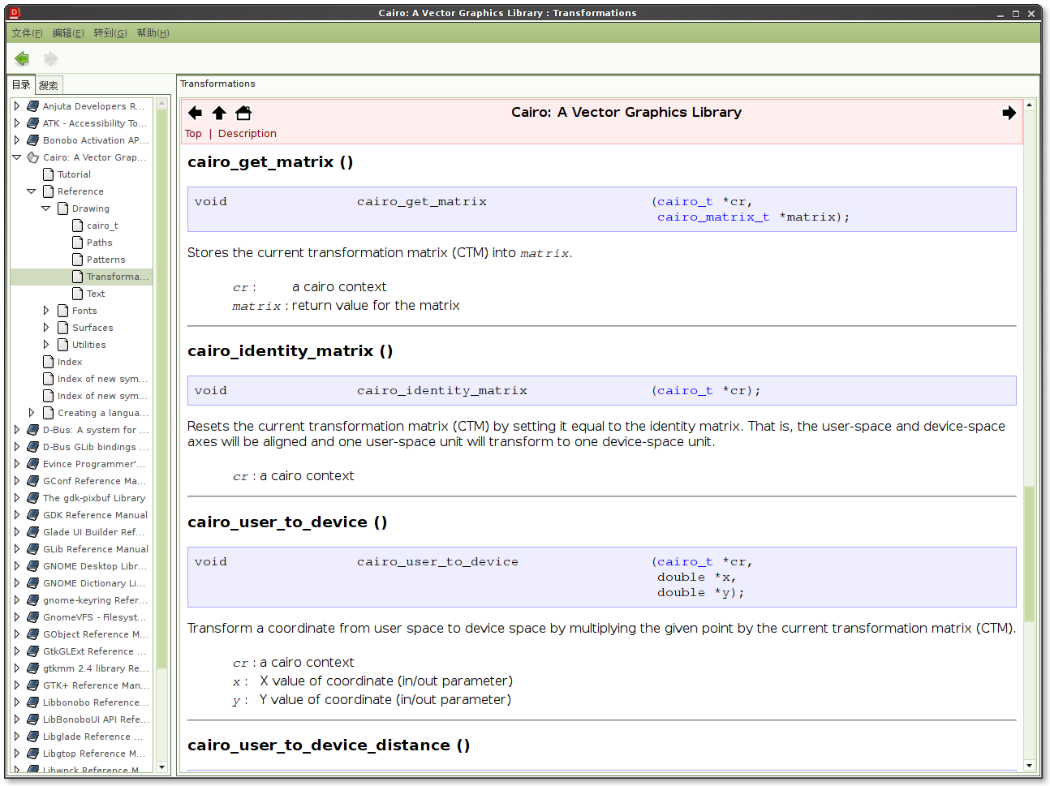Follow the Description link in header
The image size is (1050, 786).
click(x=247, y=134)
